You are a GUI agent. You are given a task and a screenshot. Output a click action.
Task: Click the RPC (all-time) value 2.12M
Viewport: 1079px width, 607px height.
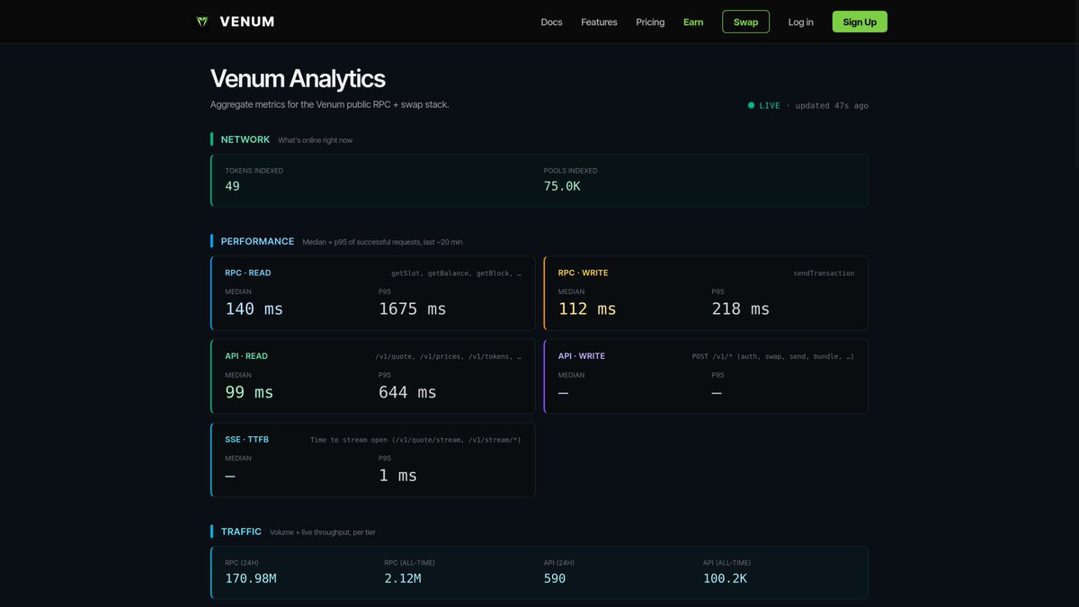[403, 578]
